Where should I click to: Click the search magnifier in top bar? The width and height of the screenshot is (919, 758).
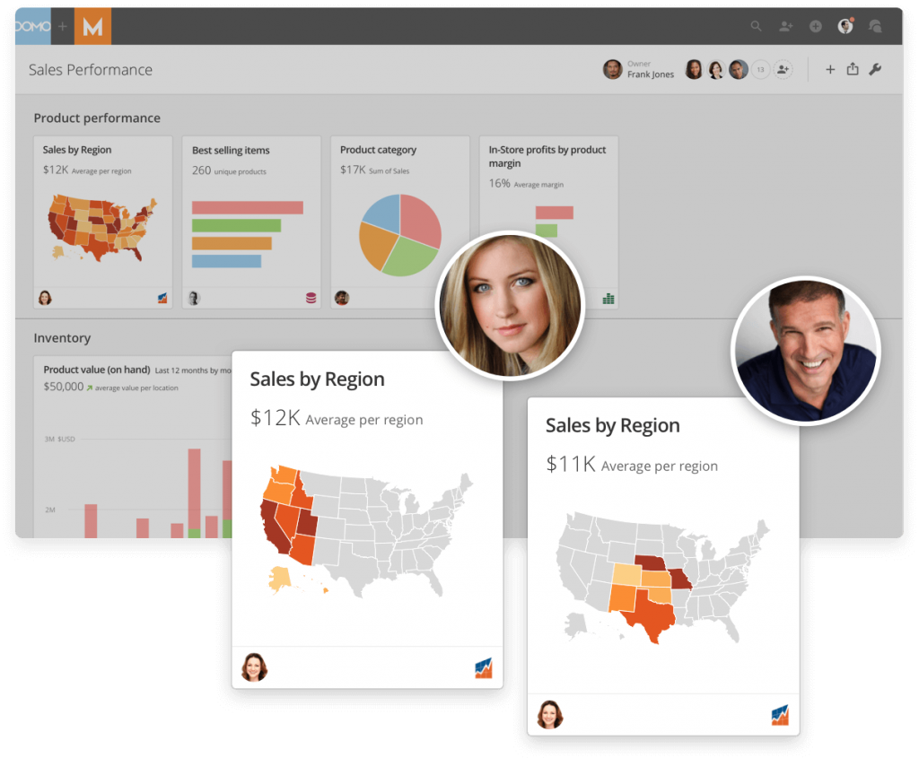[x=757, y=27]
